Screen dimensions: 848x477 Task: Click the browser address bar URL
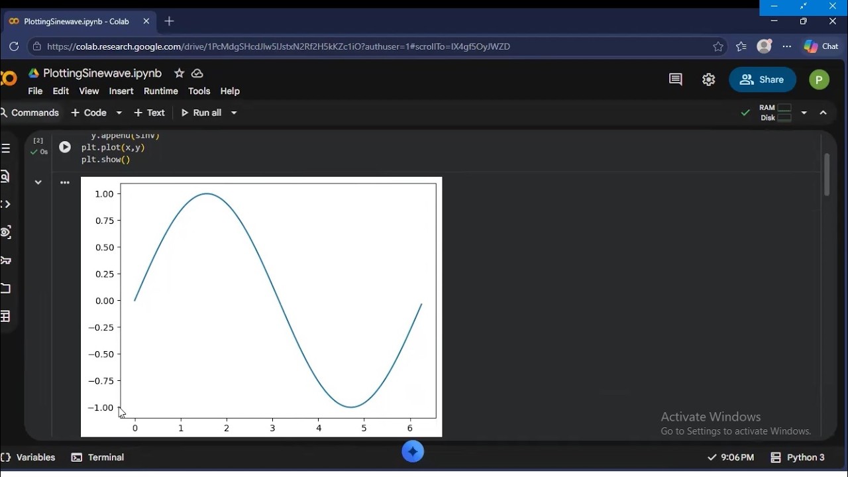278,46
